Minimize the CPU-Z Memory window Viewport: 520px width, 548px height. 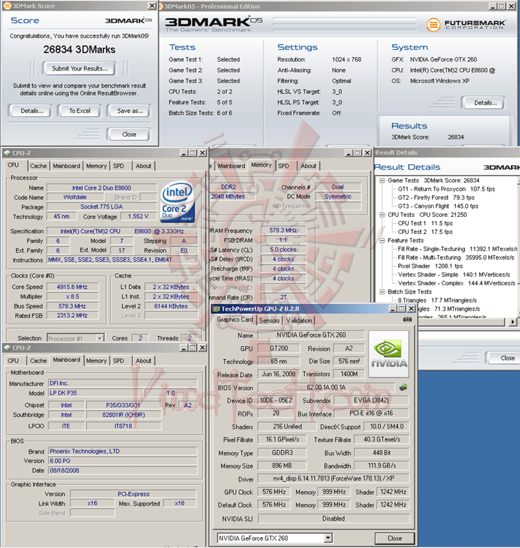pyautogui.click(x=349, y=153)
